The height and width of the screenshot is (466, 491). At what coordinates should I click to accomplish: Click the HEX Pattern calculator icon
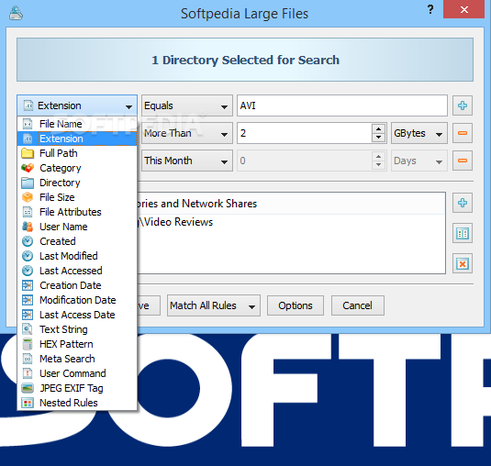[x=28, y=344]
